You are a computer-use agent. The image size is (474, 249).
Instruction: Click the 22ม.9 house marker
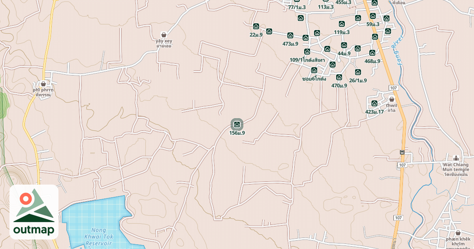tap(256, 26)
